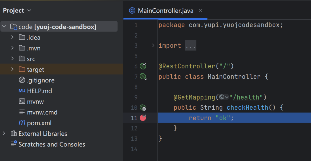Viewport: 311px width, 161px height.
Task: Close the MainController.java tab
Action: coord(200,11)
